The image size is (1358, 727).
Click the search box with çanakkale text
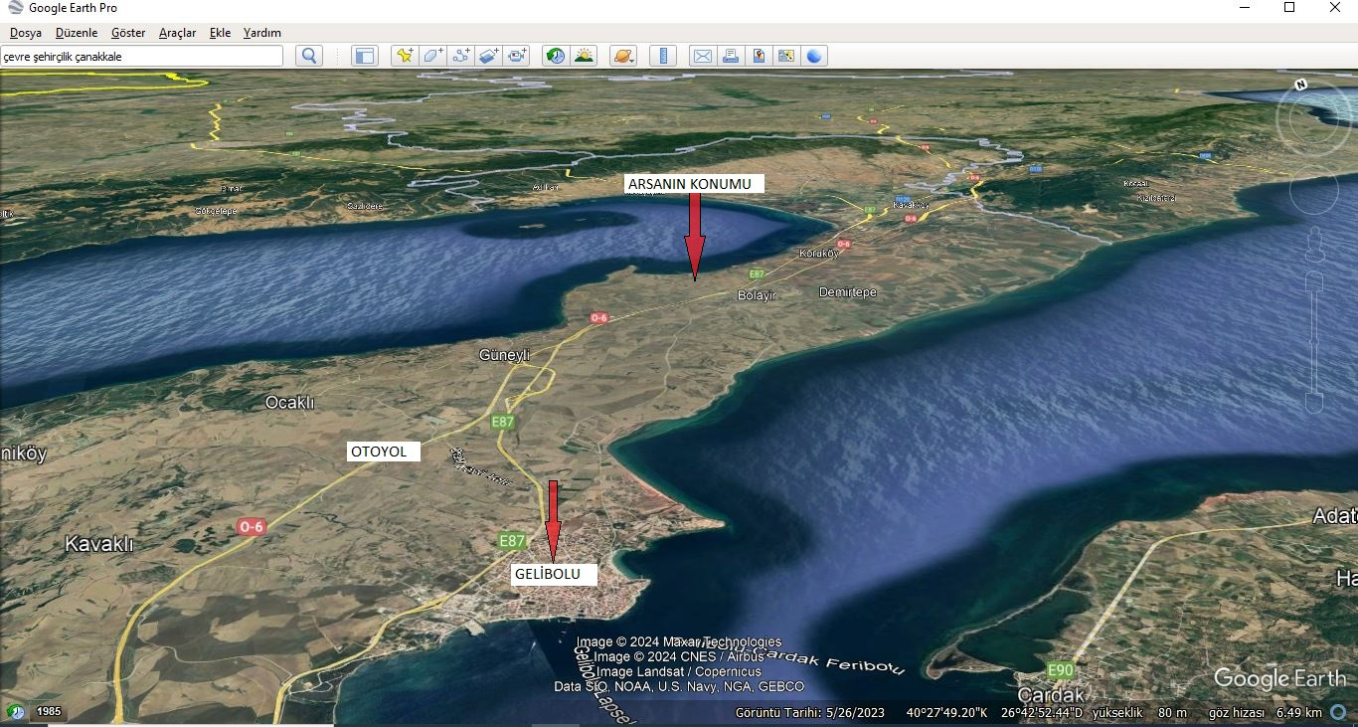141,57
